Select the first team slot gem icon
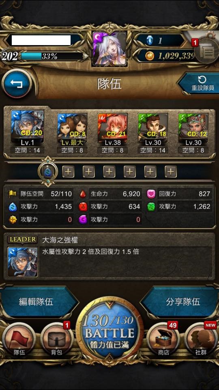 [48, 171]
